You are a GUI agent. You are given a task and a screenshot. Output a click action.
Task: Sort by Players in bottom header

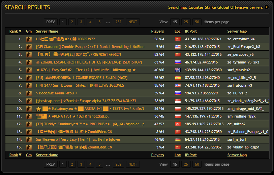click(157, 155)
